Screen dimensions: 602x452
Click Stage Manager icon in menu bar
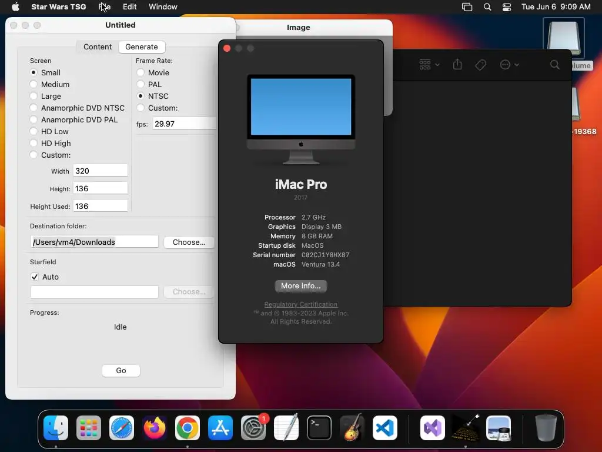pyautogui.click(x=467, y=6)
